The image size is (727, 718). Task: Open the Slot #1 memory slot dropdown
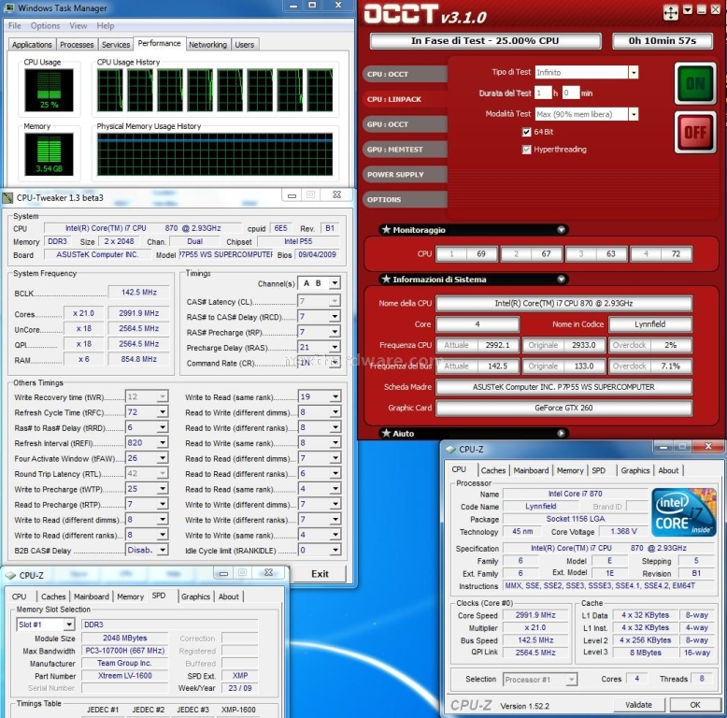(69, 625)
